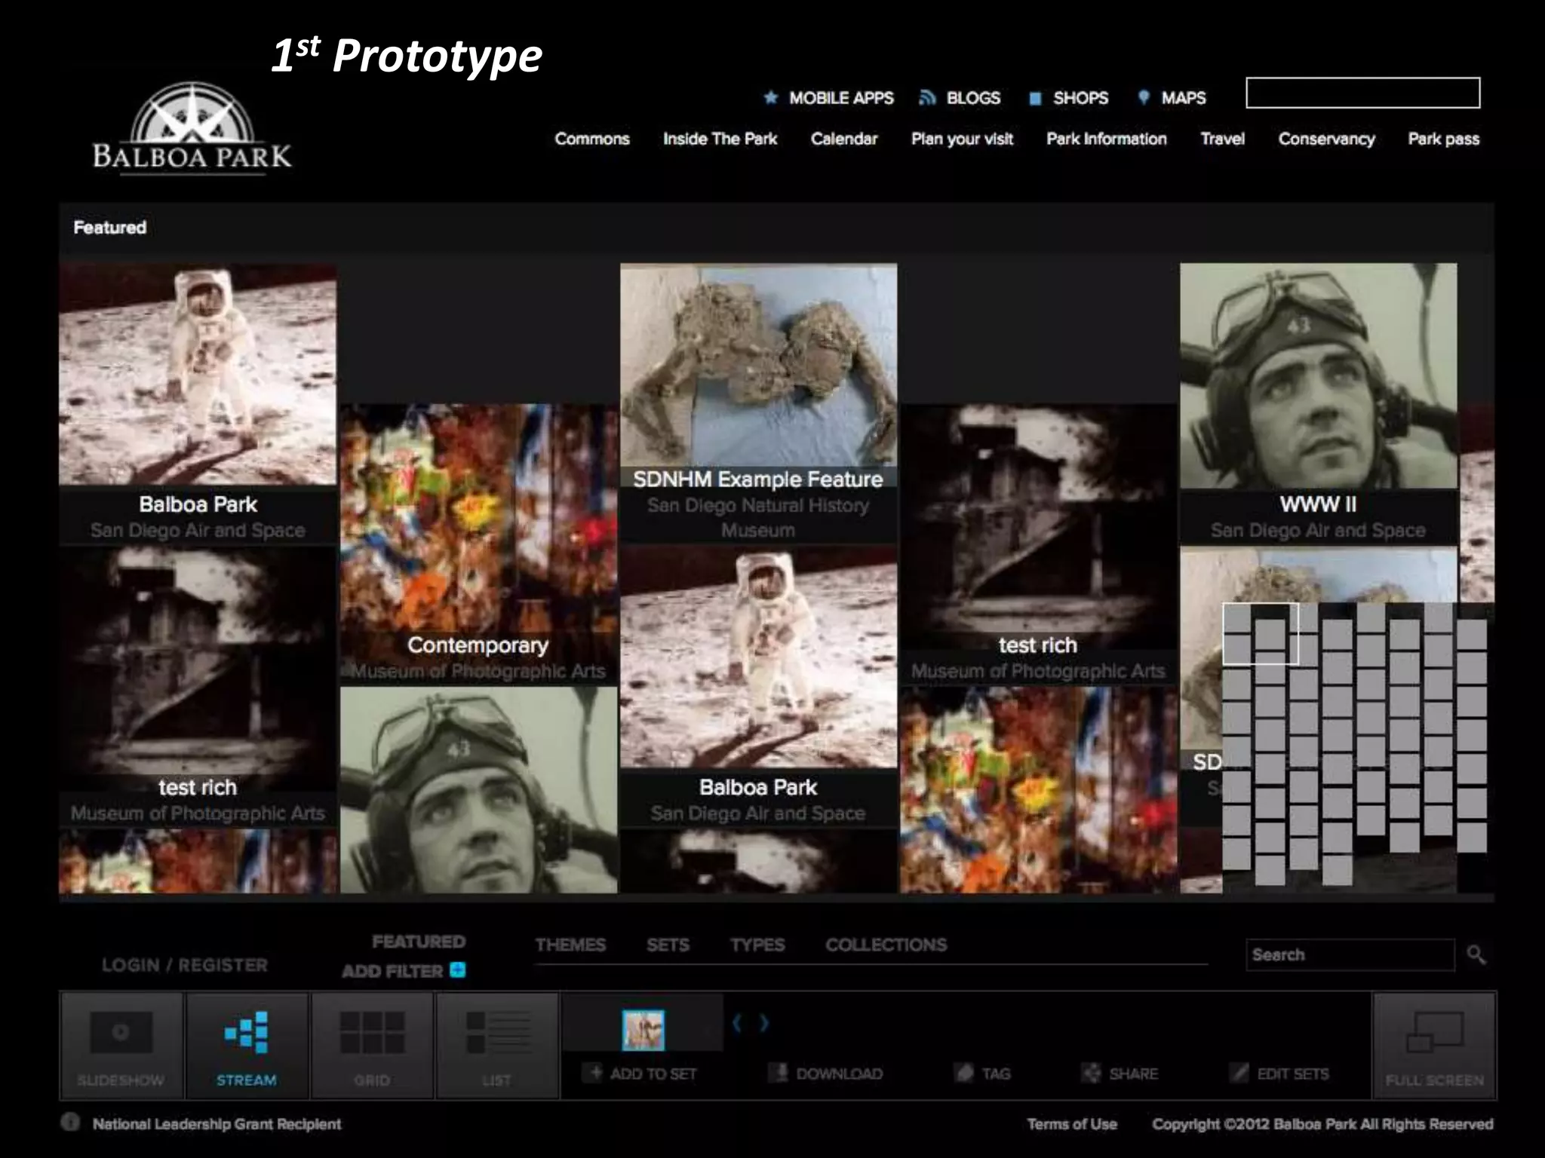
Task: Open the Themes filter tab
Action: click(x=570, y=945)
